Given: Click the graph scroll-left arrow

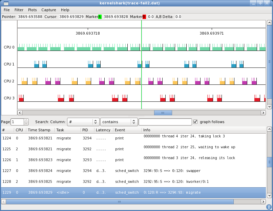Looking at the screenshot, I should pos(20,113).
